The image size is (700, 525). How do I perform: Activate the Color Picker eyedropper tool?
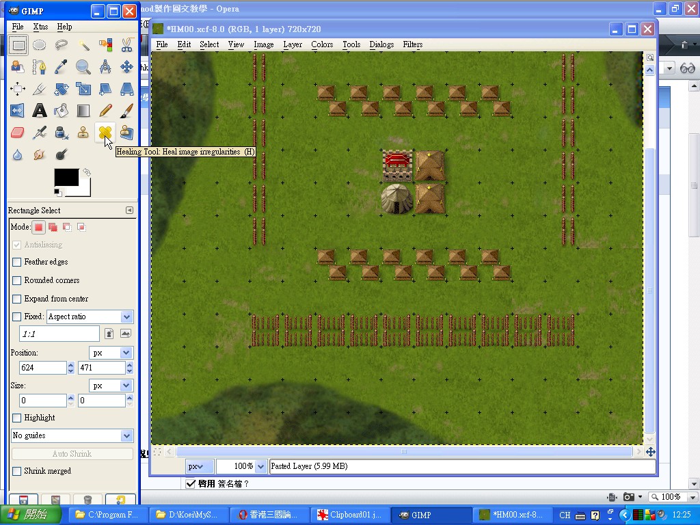(61, 67)
